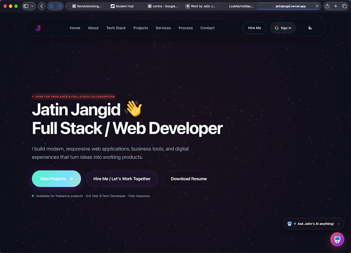Viewport: 351px width, 253px height.
Task: Click the Jatin Jangid heading text
Action: pos(76,109)
